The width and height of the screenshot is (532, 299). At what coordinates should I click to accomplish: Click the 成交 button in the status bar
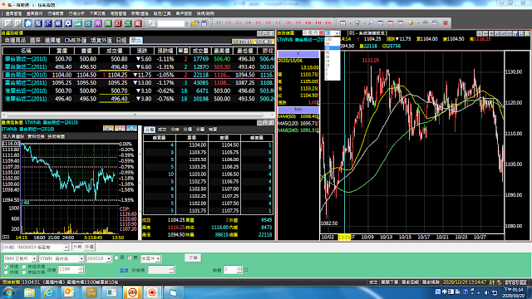[x=373, y=282]
